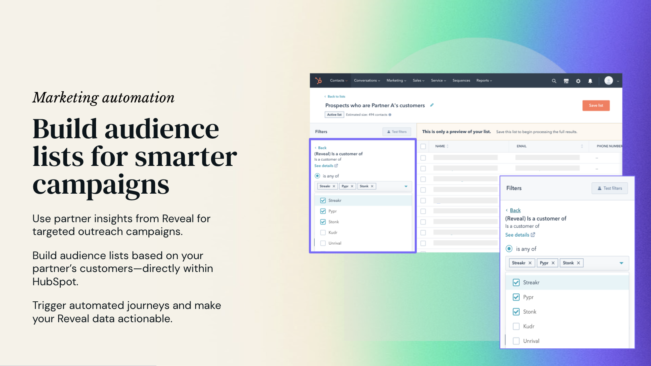Collapse the company dropdown arrow in small panel

[406, 186]
